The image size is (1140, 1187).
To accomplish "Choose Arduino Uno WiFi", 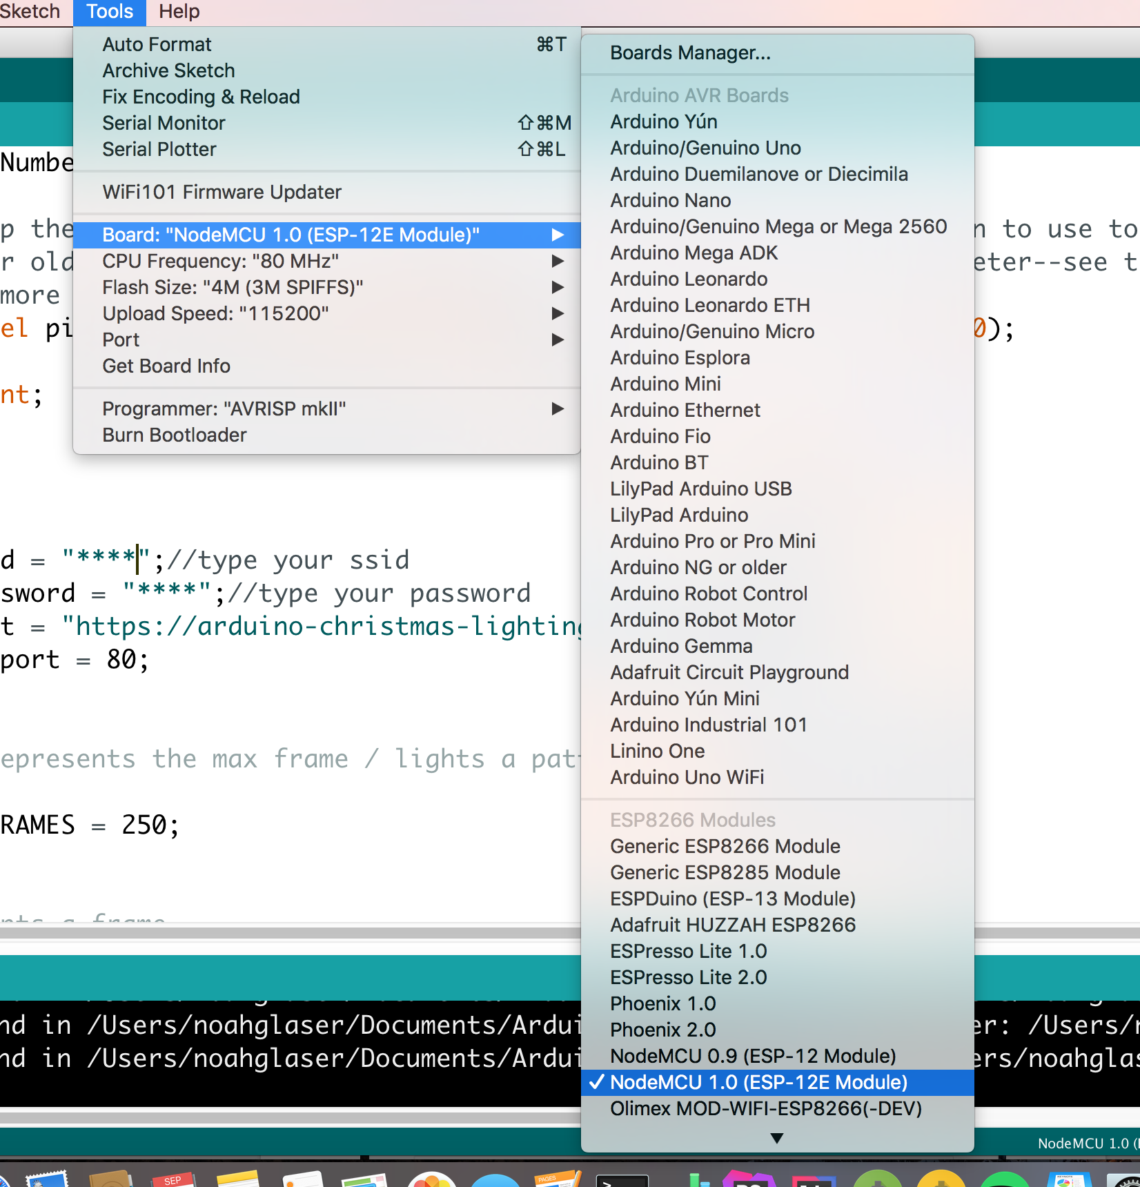I will (x=778, y=777).
